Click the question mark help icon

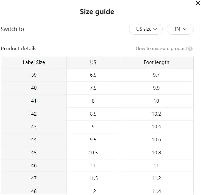(190, 49)
